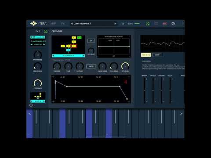Select cyan operator 1 carrier box
The height and width of the screenshot is (158, 211).
click(68, 50)
